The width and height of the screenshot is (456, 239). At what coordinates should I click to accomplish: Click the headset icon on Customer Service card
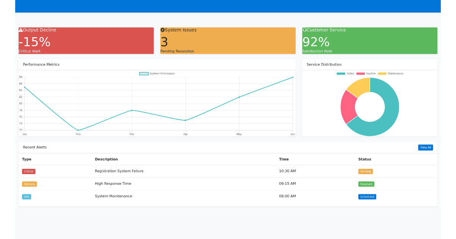point(304,30)
